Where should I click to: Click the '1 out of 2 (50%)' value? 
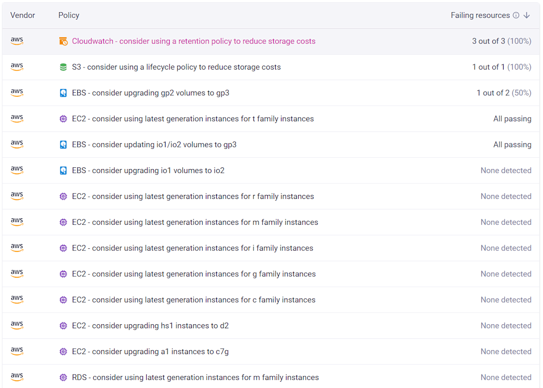click(504, 93)
